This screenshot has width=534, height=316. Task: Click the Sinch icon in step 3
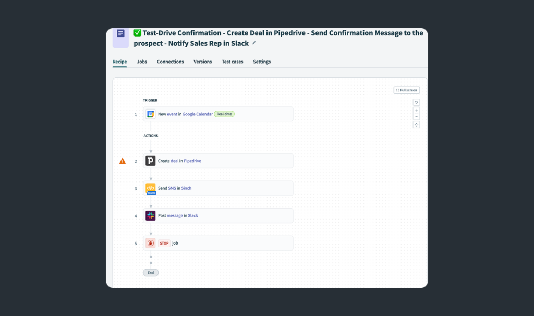pyautogui.click(x=151, y=188)
